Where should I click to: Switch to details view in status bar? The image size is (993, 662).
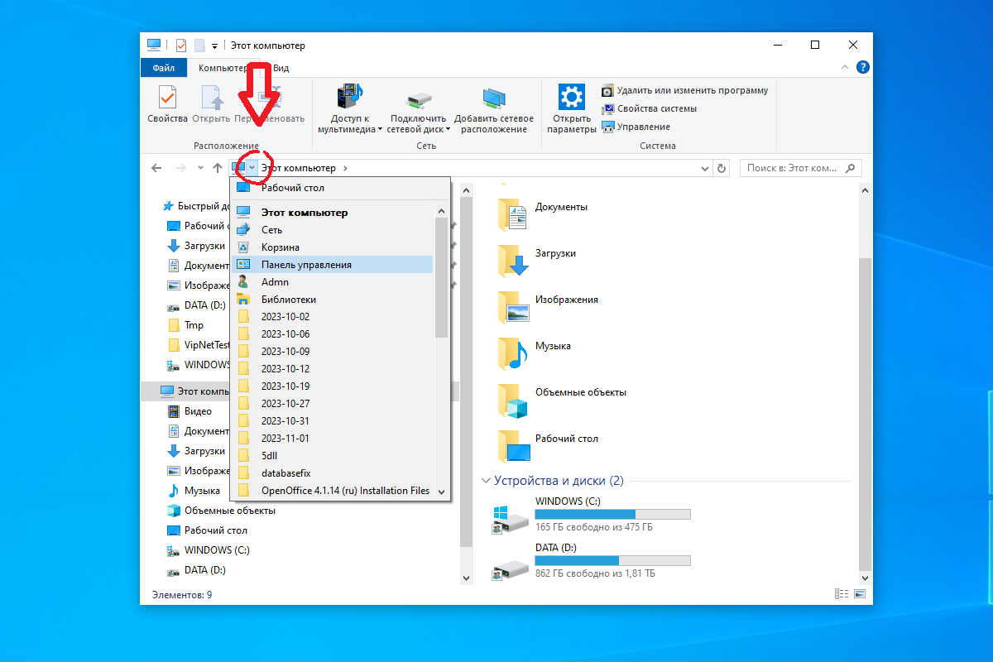pos(842,594)
